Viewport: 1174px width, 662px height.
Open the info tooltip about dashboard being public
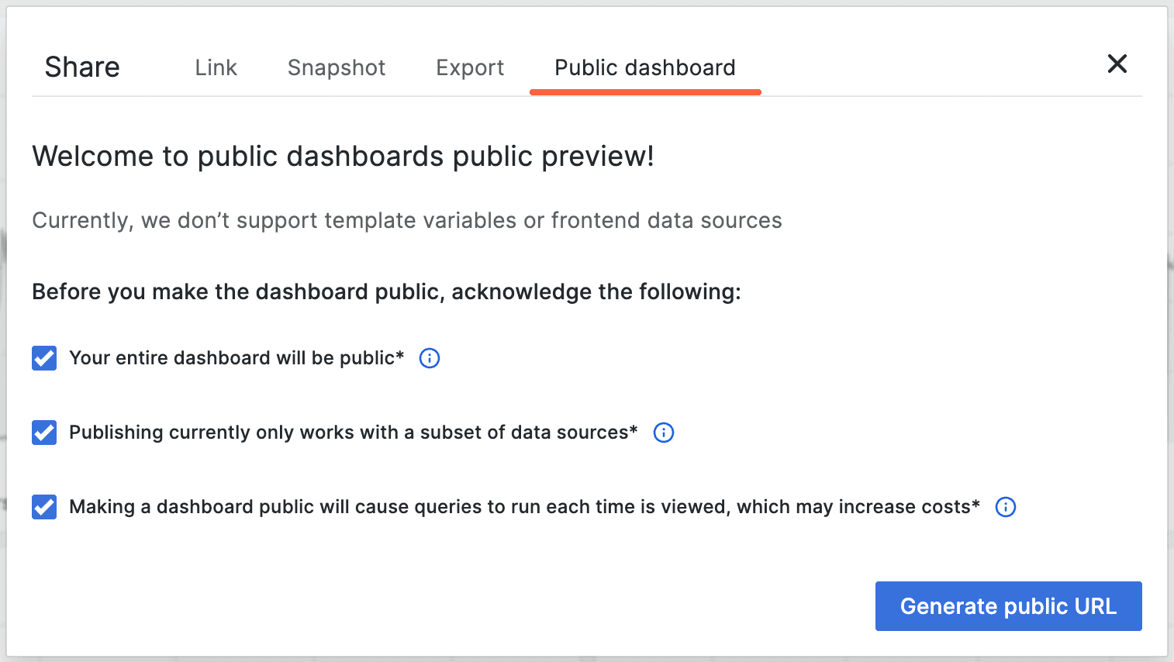pos(429,358)
